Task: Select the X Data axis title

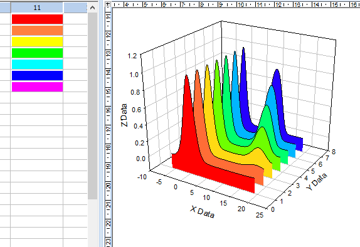Action: click(203, 212)
